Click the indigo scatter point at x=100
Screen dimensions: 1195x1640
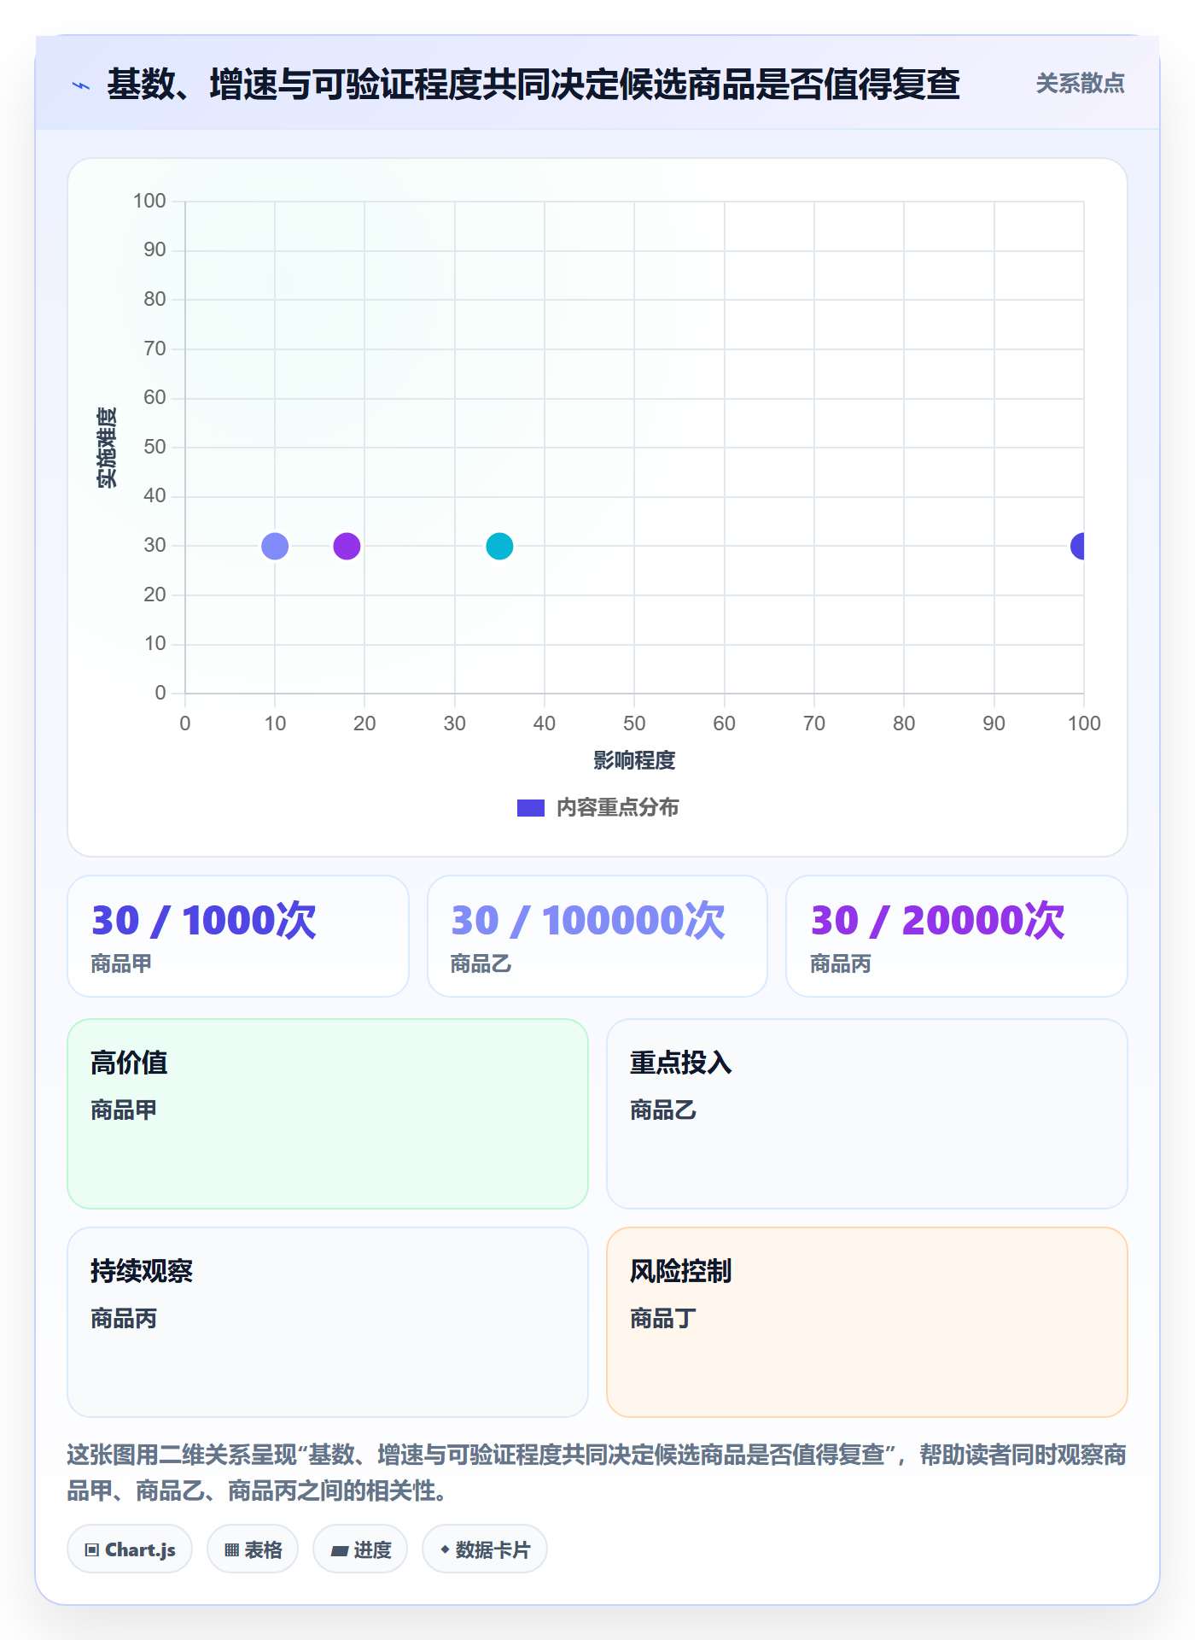(x=1078, y=546)
